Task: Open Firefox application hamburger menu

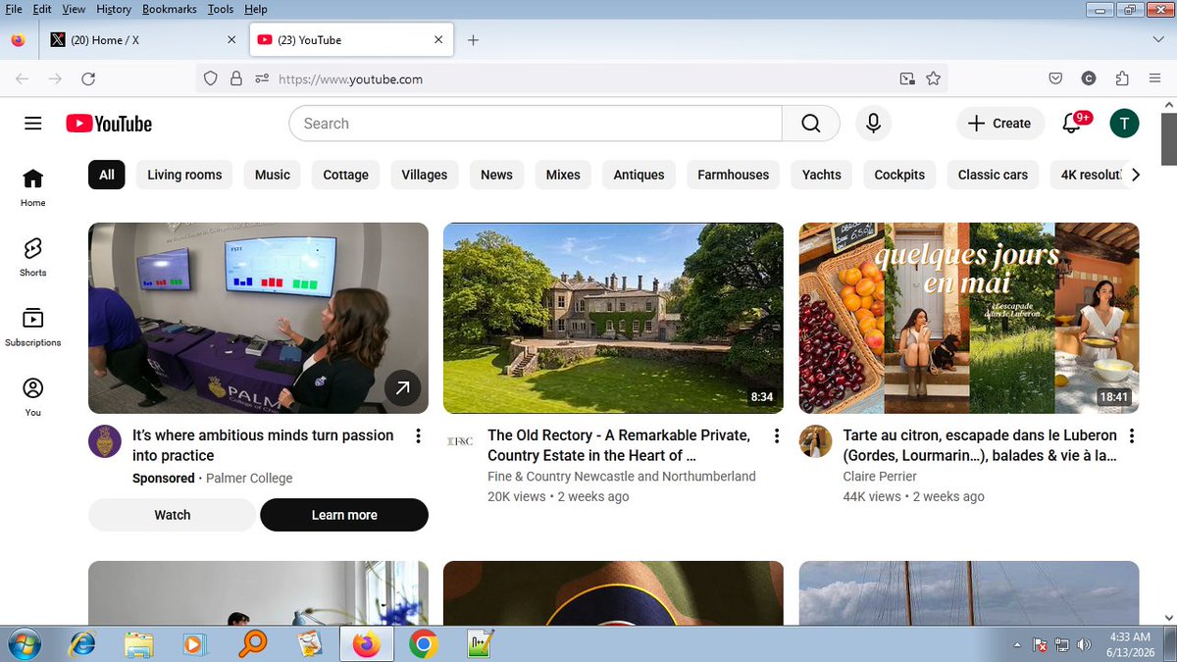Action: (x=1155, y=79)
